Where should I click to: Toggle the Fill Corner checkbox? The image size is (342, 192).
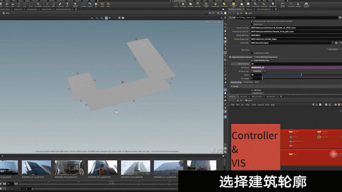click(x=252, y=90)
